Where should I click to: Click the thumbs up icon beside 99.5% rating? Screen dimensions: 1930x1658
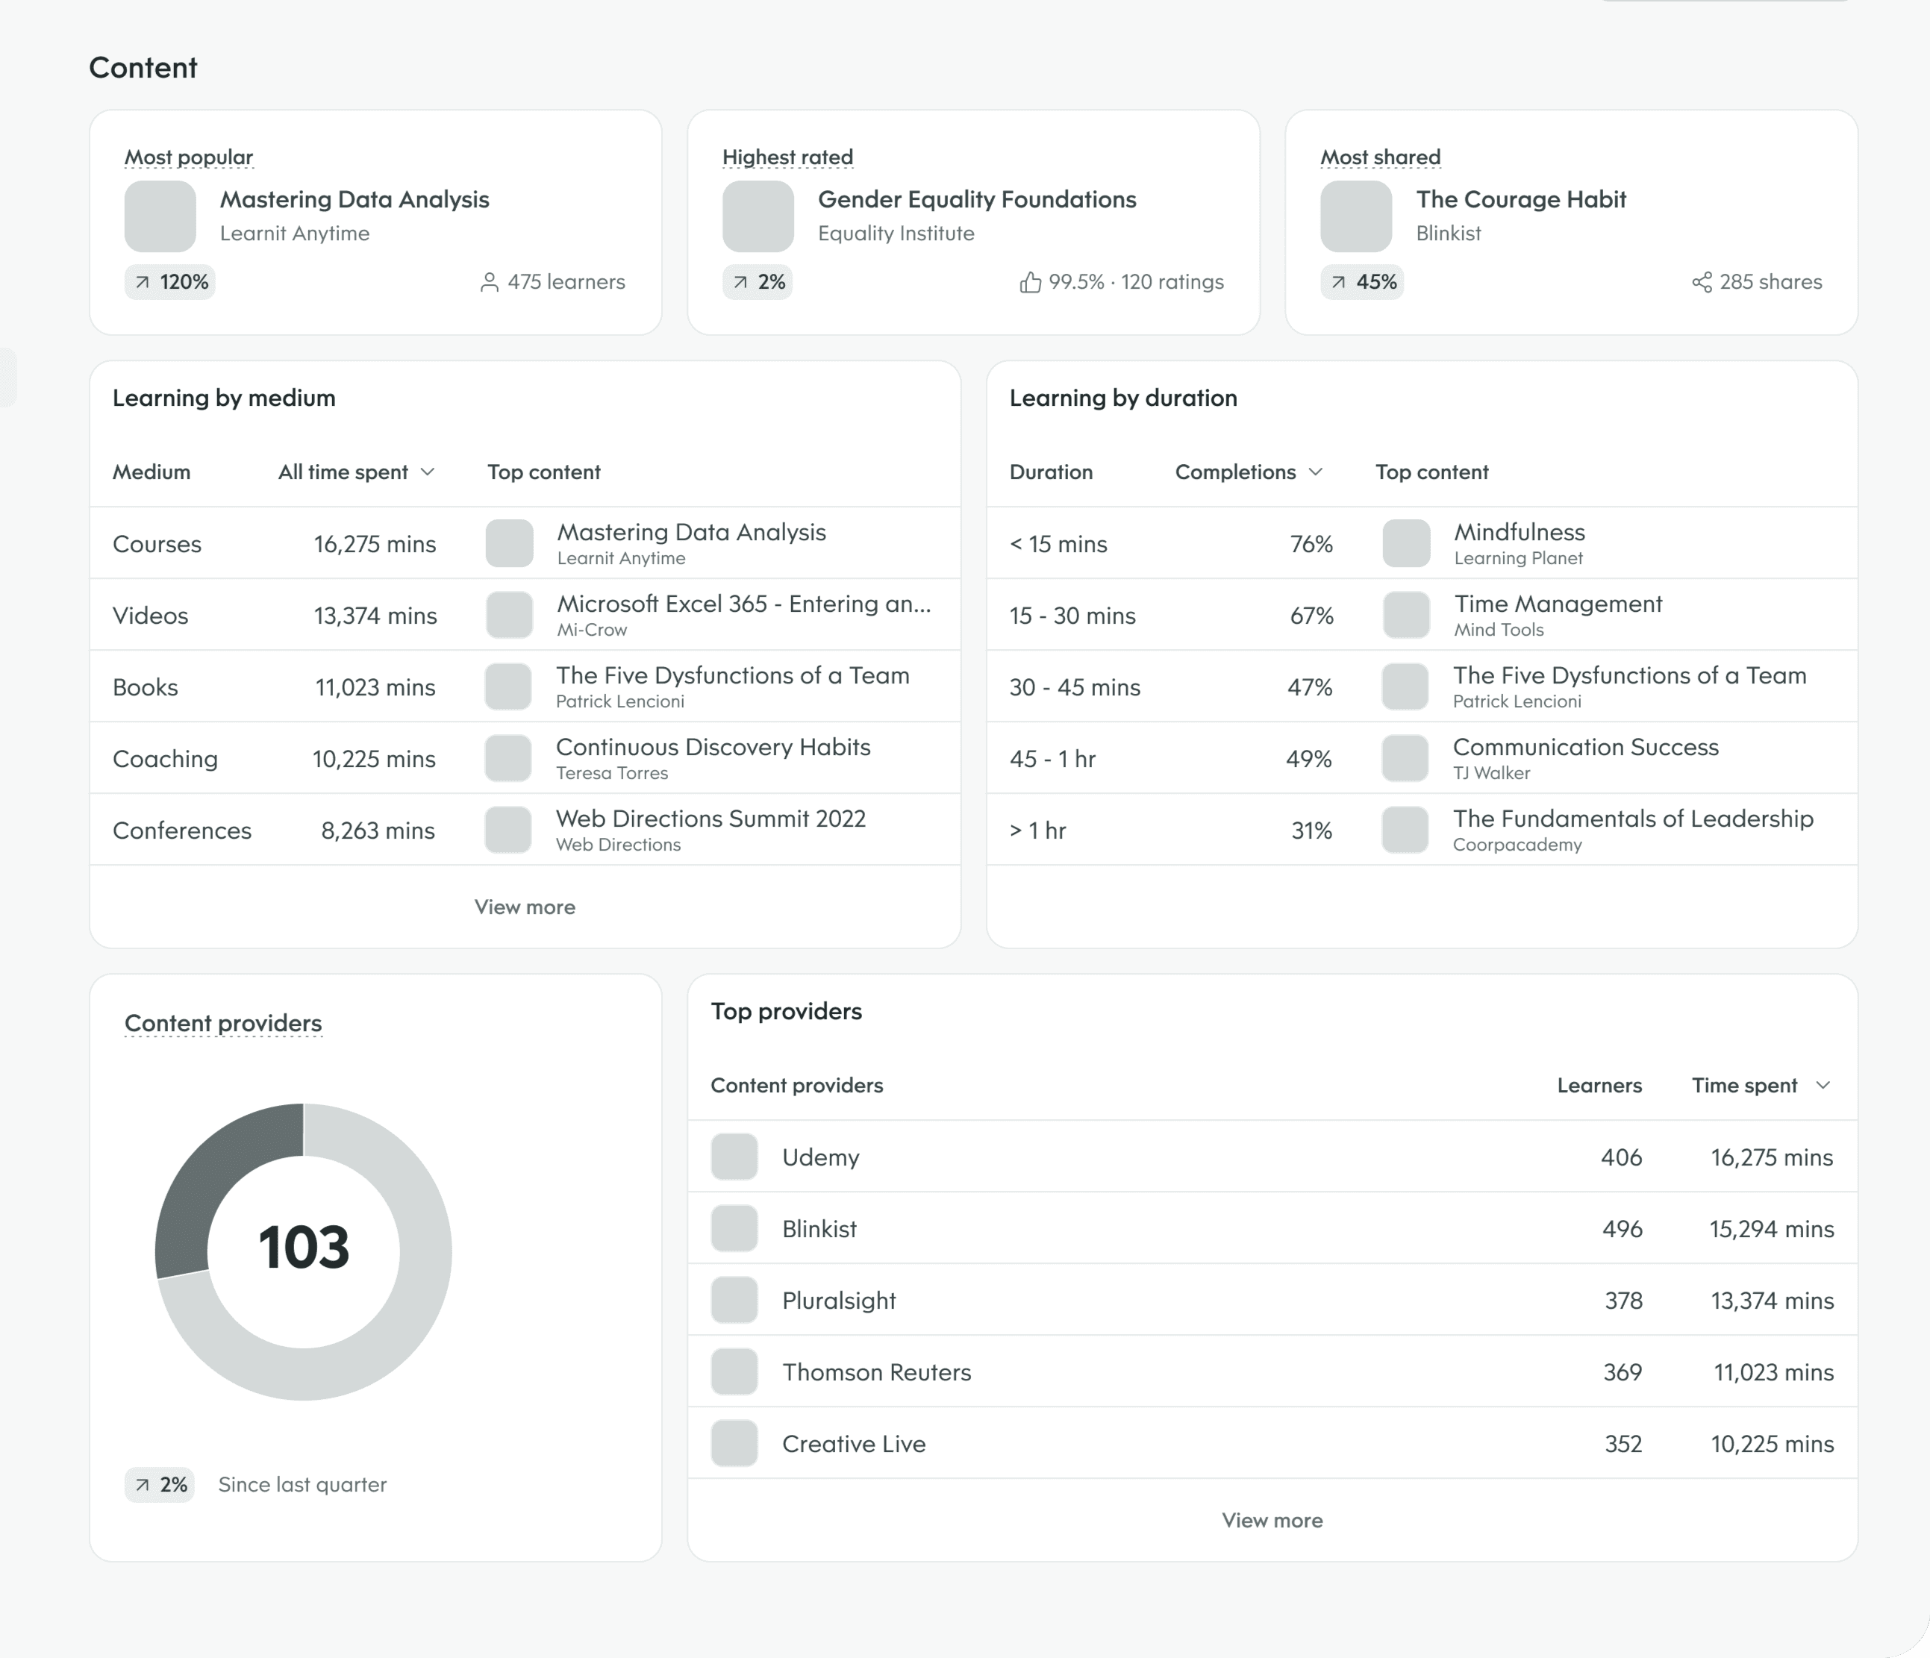pyautogui.click(x=1030, y=281)
